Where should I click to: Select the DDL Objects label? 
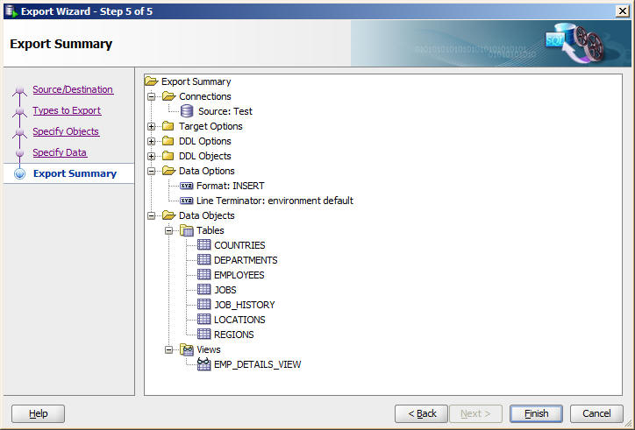[x=205, y=156]
